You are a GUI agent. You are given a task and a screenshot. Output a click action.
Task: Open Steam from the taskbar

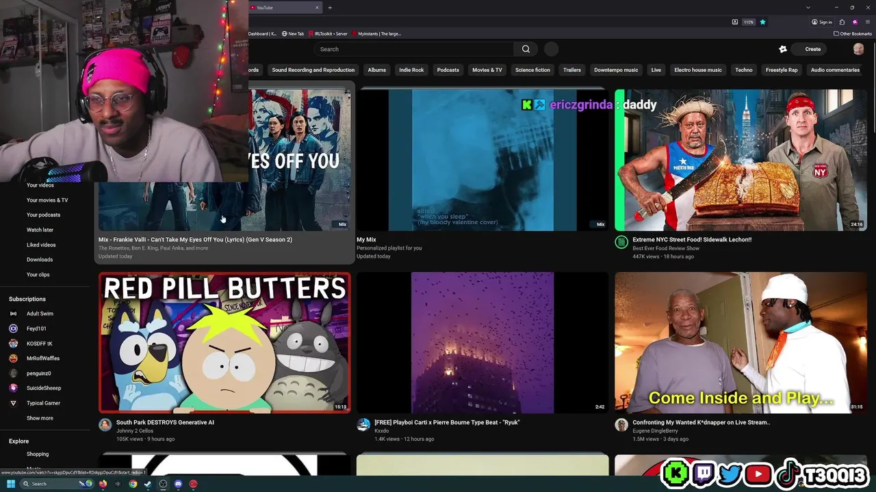click(148, 484)
